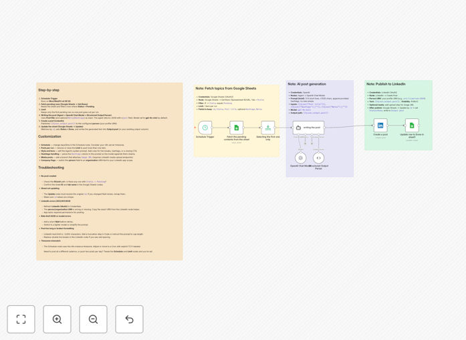466x340 pixels.
Task: Click the Customization heading in the note
Action: click(x=49, y=136)
